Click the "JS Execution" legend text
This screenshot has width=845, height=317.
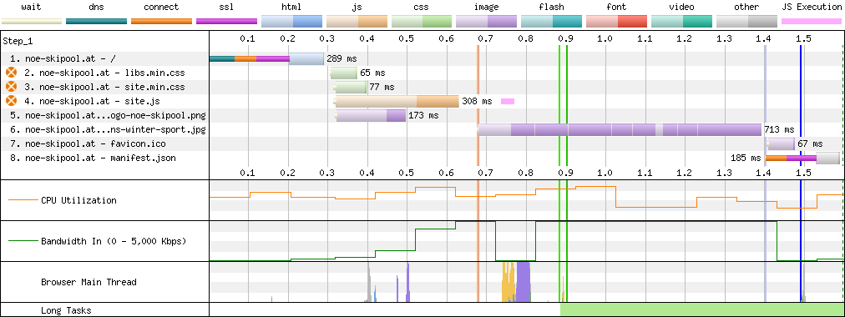click(812, 8)
